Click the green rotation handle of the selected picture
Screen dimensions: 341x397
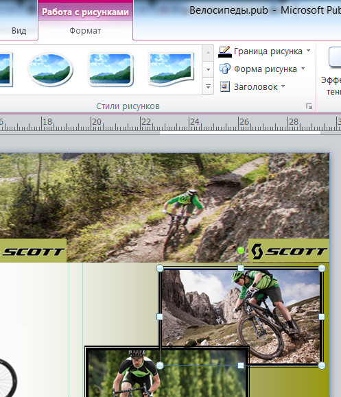[241, 251]
